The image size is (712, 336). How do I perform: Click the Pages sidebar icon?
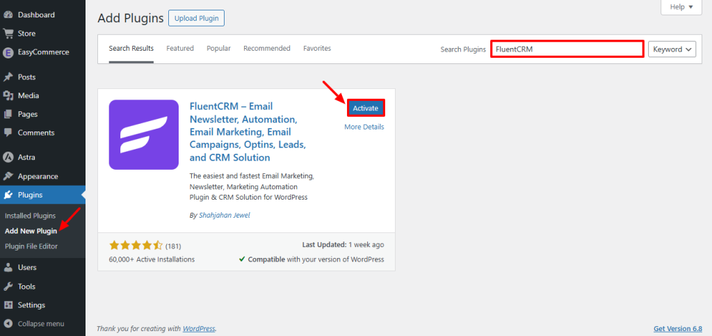[x=8, y=114]
